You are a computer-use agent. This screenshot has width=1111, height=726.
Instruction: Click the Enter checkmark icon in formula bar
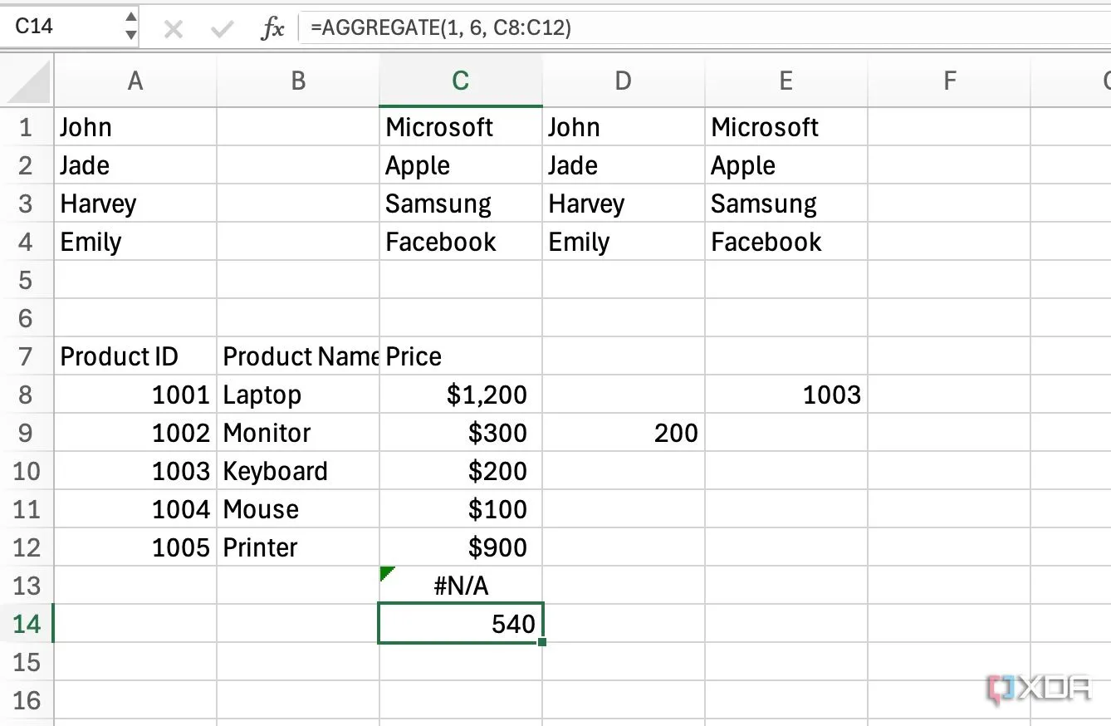coord(222,30)
